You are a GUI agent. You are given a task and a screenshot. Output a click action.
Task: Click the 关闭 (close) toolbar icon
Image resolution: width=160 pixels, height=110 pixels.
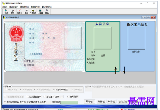[x=6, y=12]
